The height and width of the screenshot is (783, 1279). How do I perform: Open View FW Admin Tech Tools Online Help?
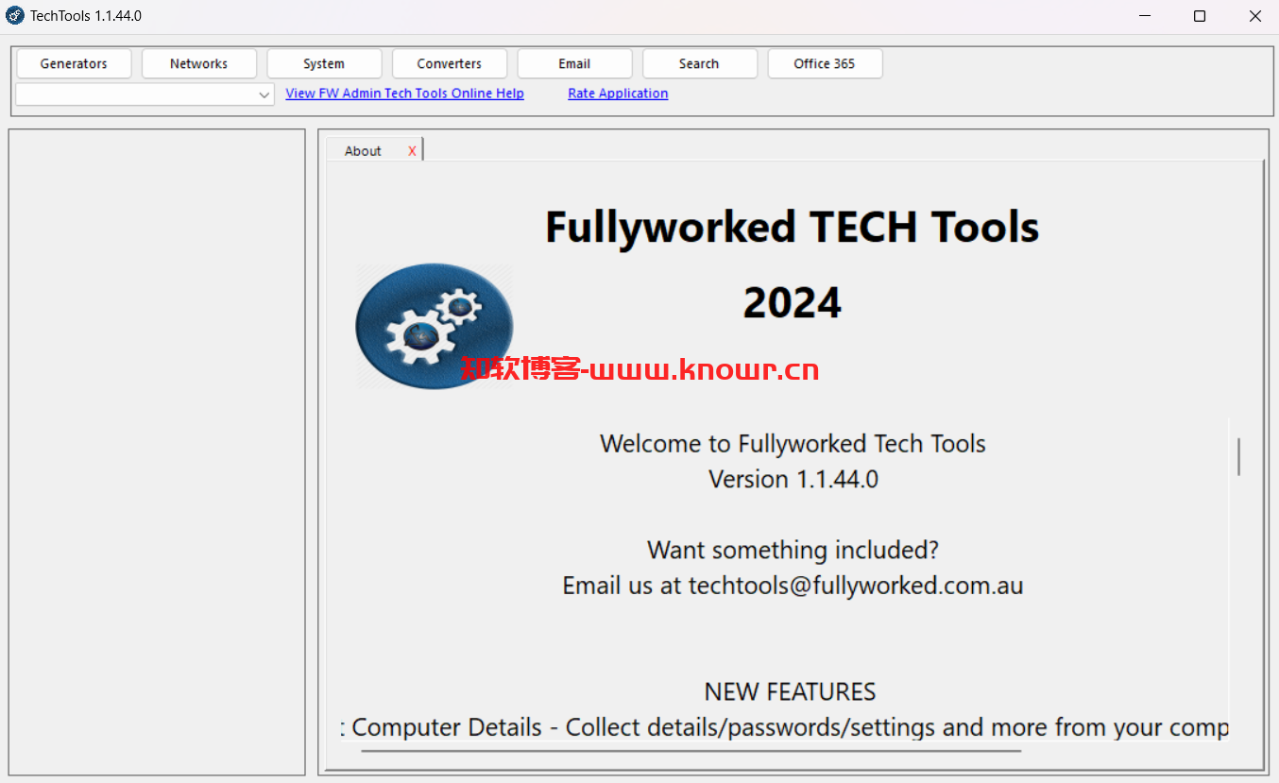[x=404, y=94]
